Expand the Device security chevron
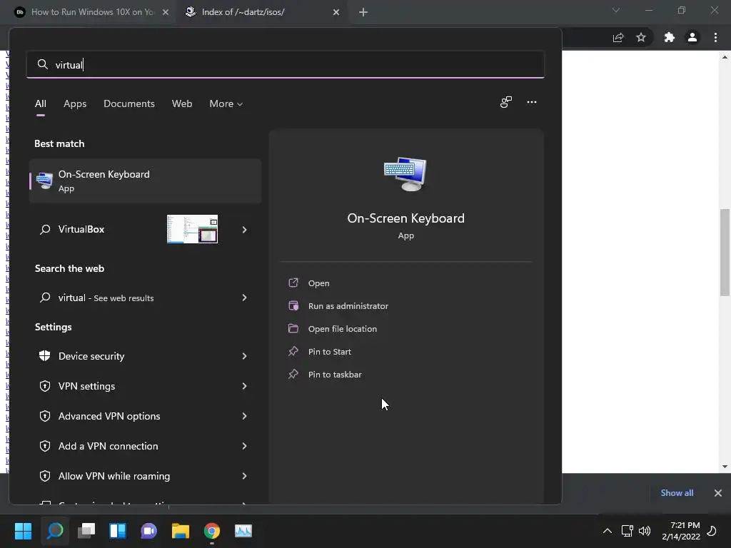The width and height of the screenshot is (731, 548). click(x=244, y=356)
